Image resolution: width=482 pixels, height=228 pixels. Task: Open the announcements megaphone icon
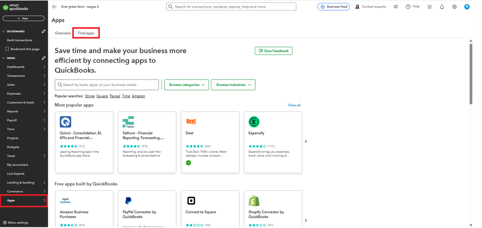click(396, 7)
